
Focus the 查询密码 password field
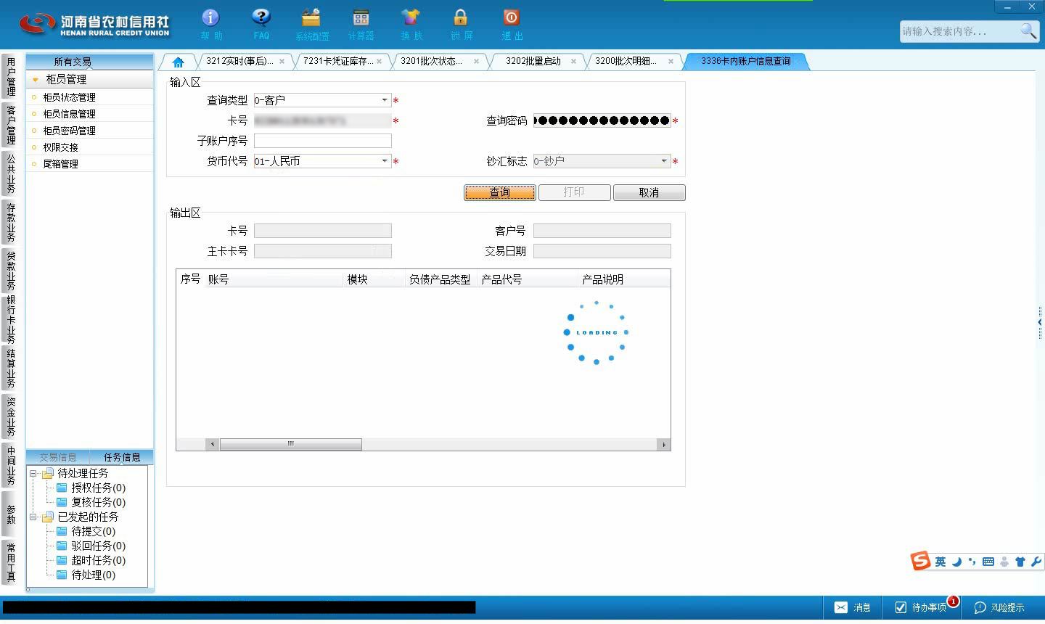coord(602,120)
